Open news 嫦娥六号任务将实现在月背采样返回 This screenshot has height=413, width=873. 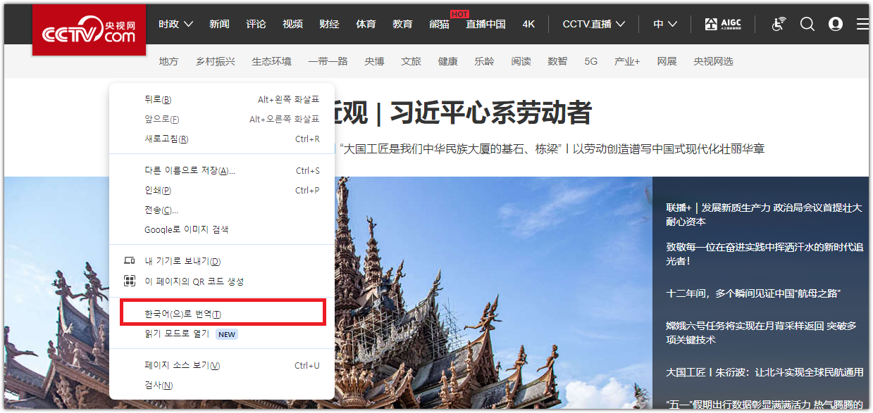point(761,333)
